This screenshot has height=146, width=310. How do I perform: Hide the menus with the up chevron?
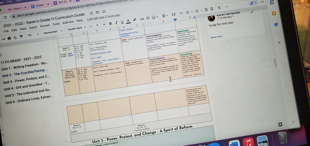263,2
